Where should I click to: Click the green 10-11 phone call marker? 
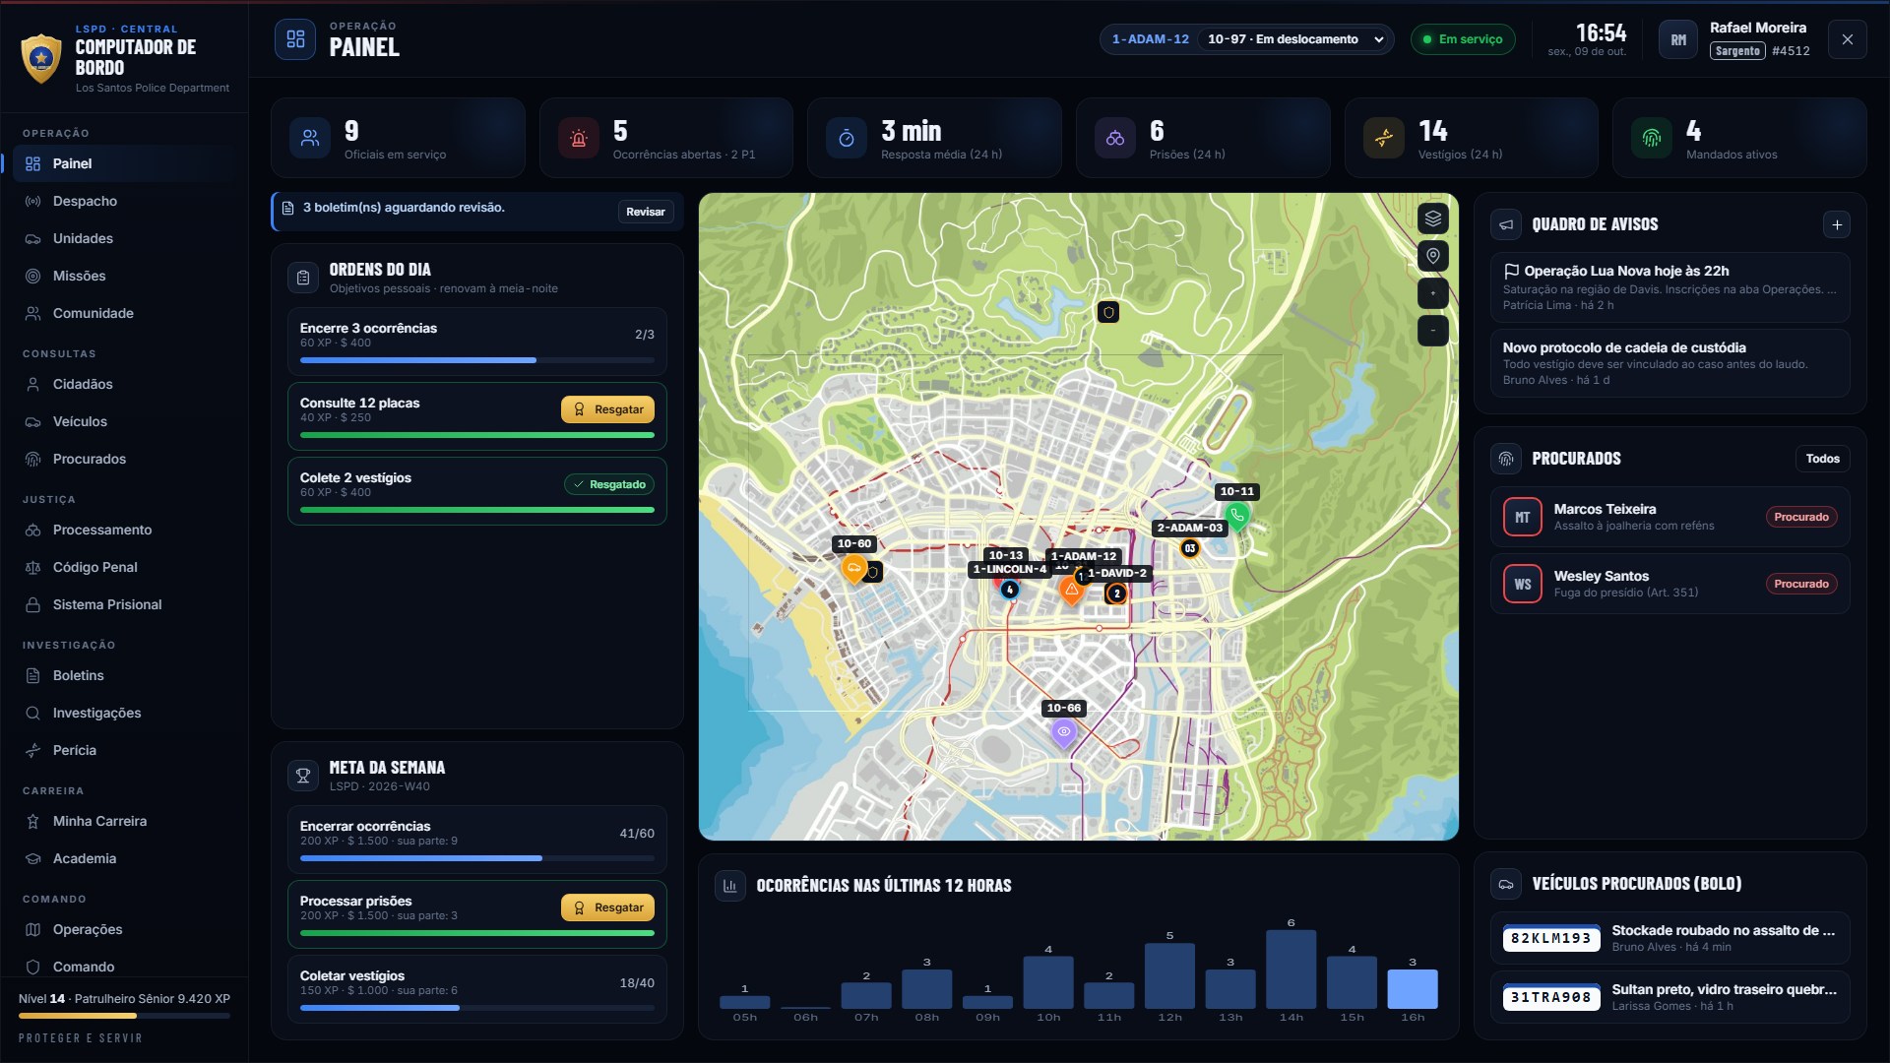pyautogui.click(x=1236, y=515)
